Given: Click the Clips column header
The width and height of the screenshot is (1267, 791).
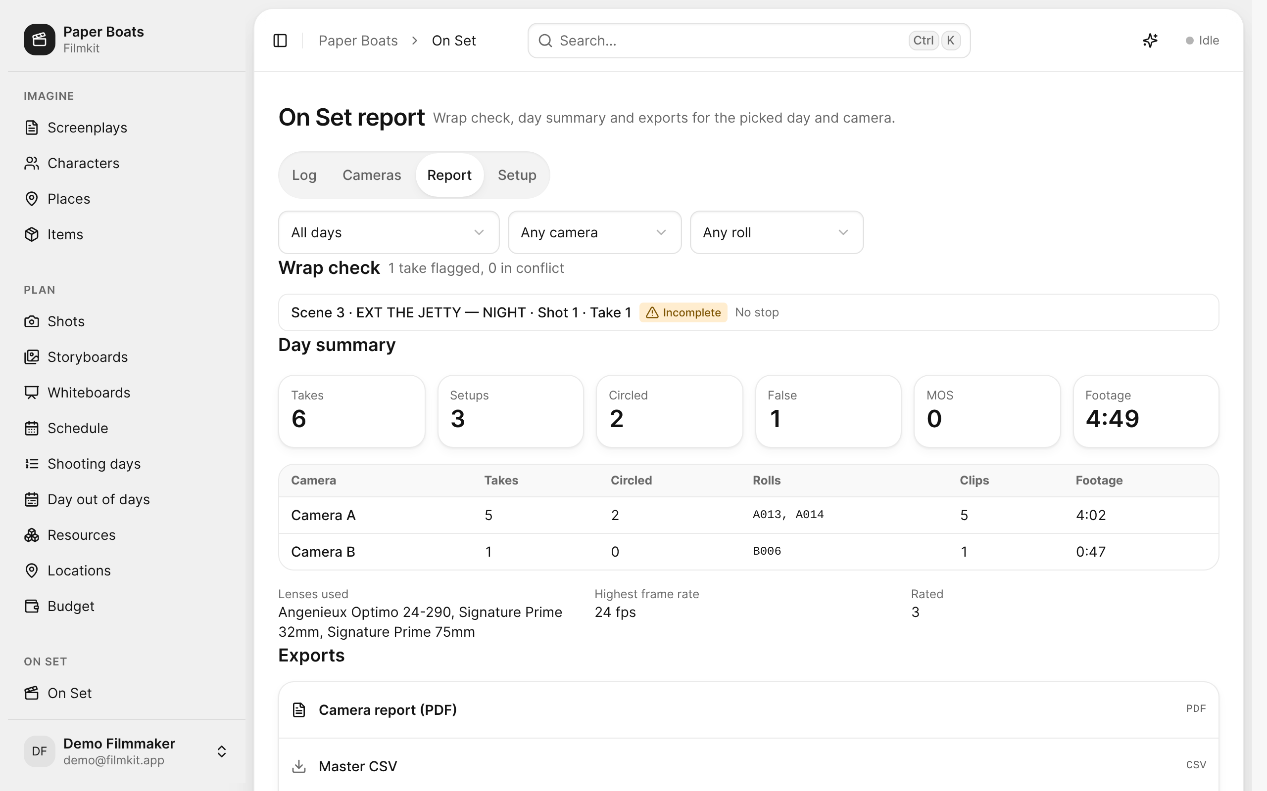Looking at the screenshot, I should (x=974, y=480).
